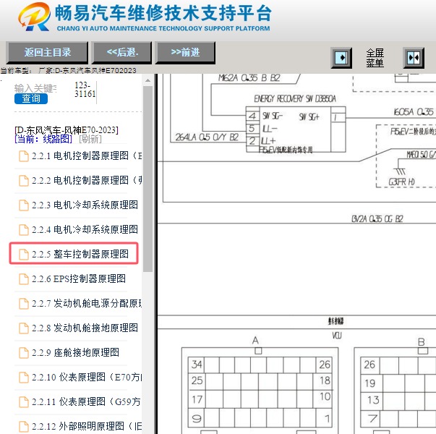Click document icon beside 2.2.9

point(24,352)
